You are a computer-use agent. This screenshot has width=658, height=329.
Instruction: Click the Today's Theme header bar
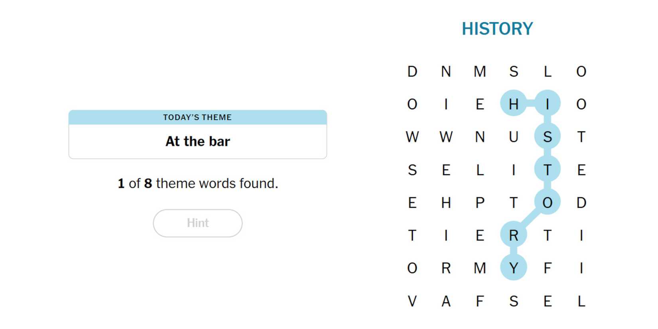coord(197,117)
